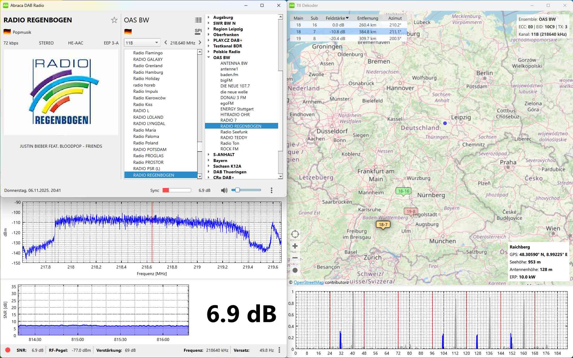This screenshot has height=358, width=573.
Task: Expand the Bayern ensemble node
Action: coord(209,161)
